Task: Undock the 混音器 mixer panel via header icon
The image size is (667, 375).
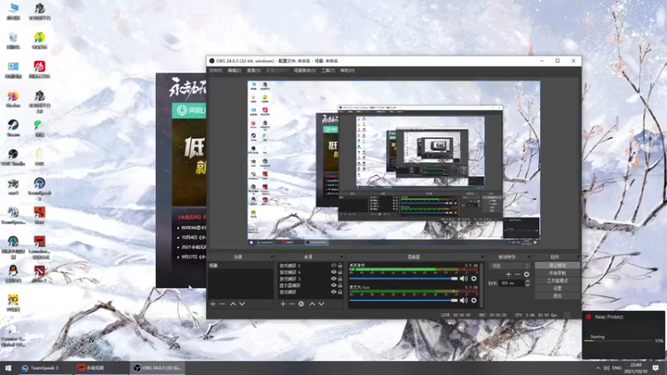Action: (482, 257)
